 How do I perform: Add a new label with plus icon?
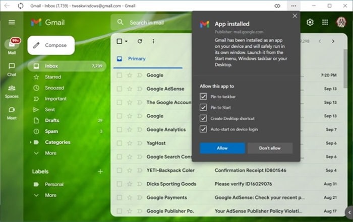click(100, 172)
